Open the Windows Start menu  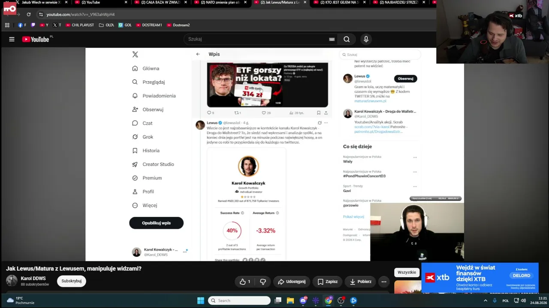[201, 301]
